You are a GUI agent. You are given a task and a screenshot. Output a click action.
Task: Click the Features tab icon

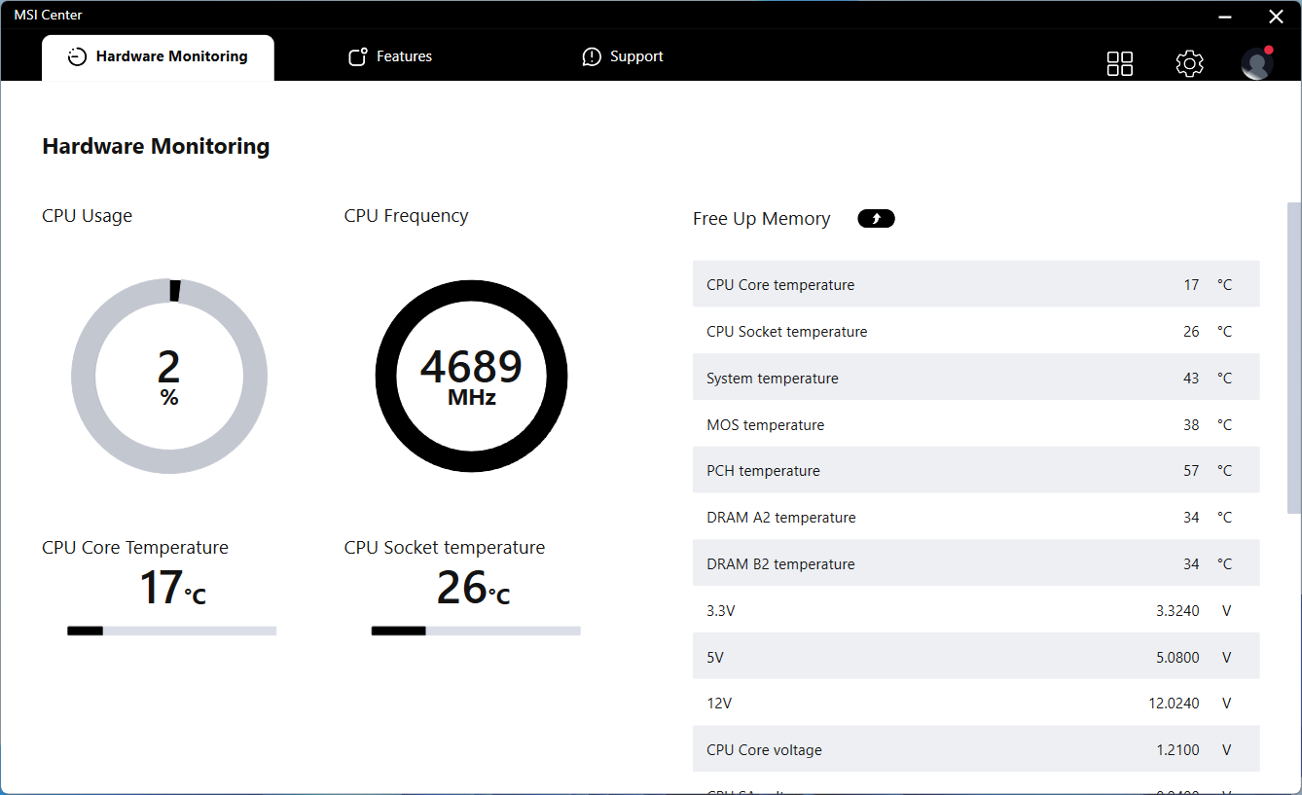click(357, 57)
